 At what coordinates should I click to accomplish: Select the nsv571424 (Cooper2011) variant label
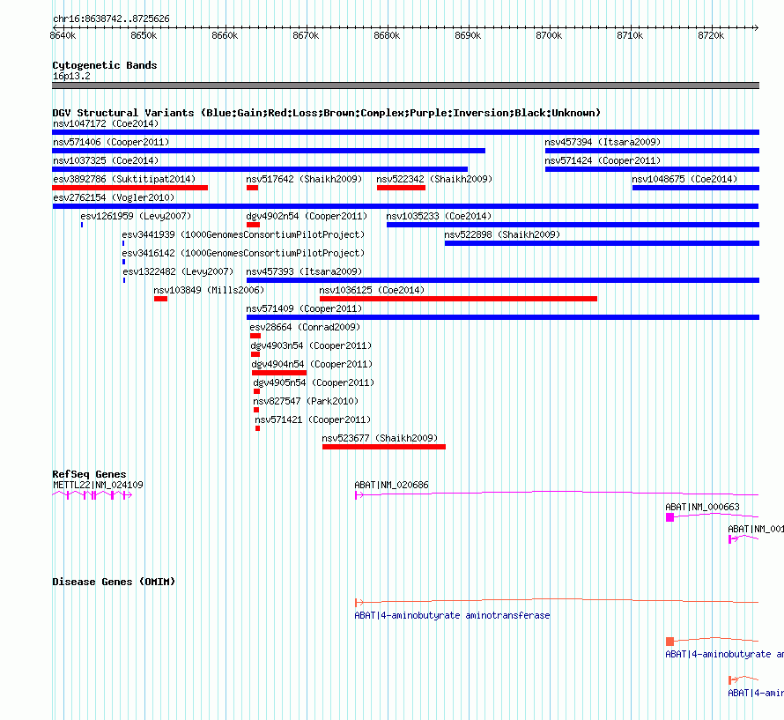tap(603, 160)
